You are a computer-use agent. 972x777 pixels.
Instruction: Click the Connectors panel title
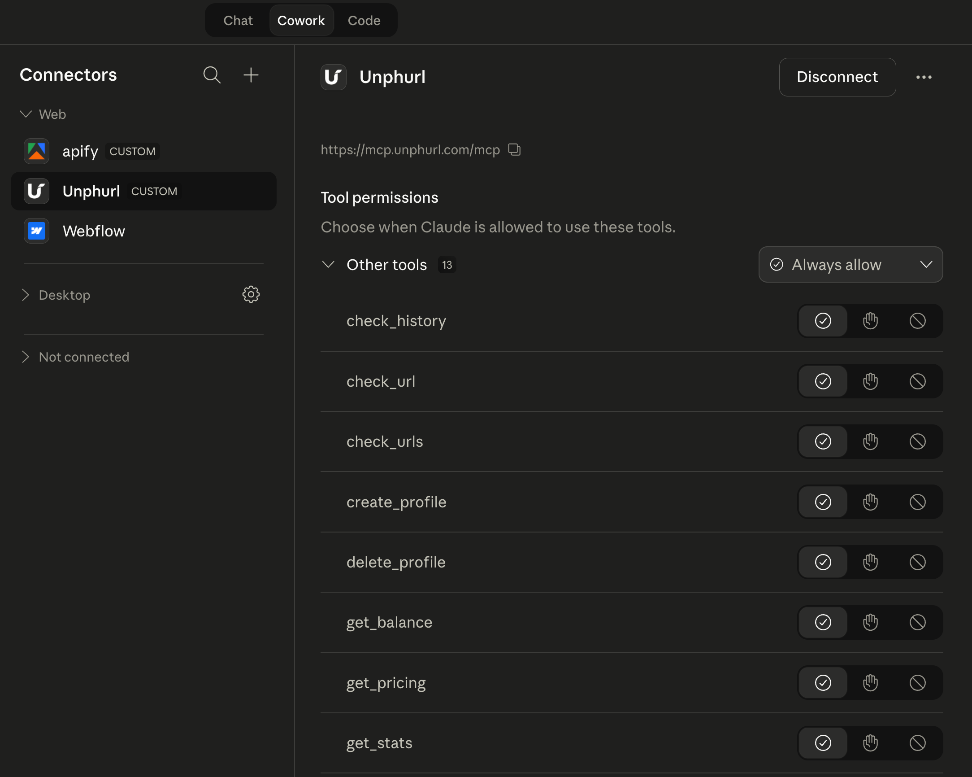pyautogui.click(x=68, y=75)
